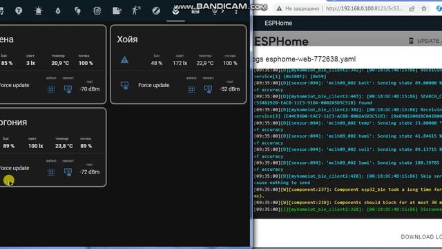Click the component:237 warning log line

point(348,192)
